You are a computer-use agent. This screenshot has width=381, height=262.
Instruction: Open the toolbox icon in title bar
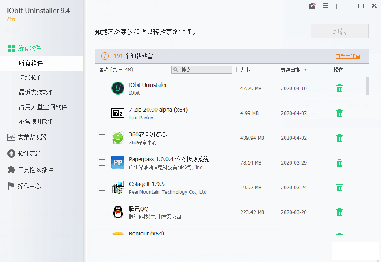coord(312,6)
